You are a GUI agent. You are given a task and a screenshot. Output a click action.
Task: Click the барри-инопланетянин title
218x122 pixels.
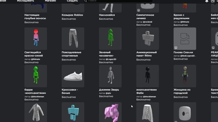(35, 91)
